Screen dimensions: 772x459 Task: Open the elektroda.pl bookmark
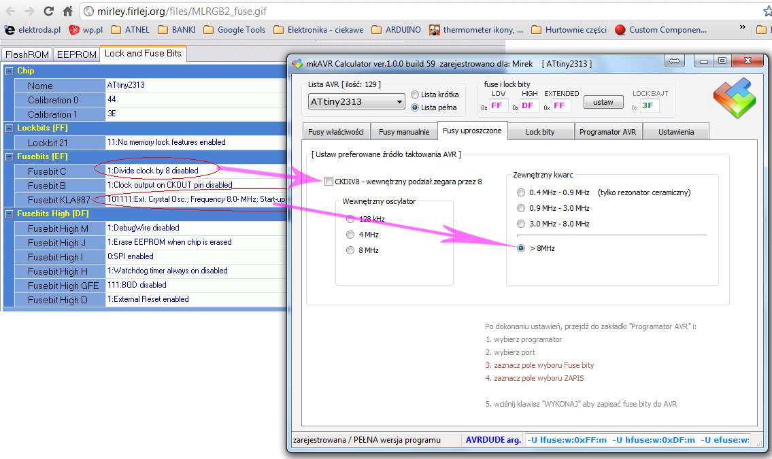pos(33,30)
